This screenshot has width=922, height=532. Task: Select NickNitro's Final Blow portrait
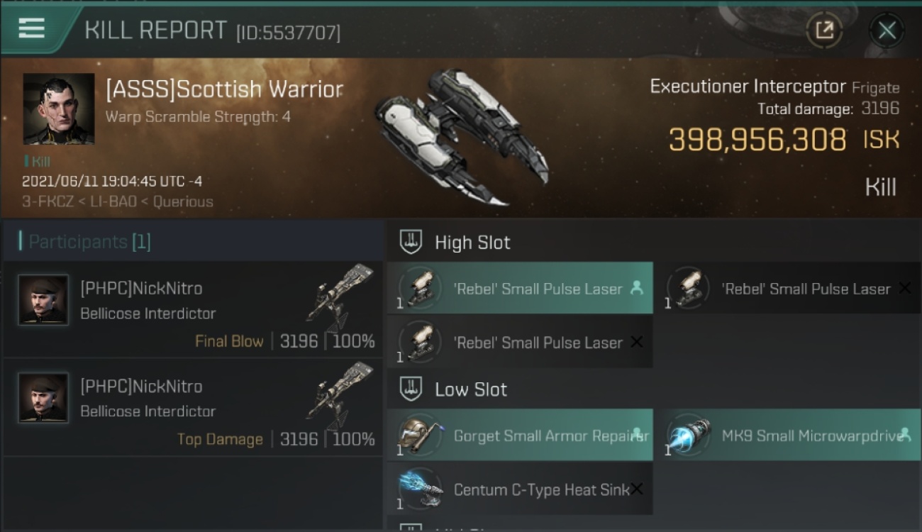(x=43, y=300)
